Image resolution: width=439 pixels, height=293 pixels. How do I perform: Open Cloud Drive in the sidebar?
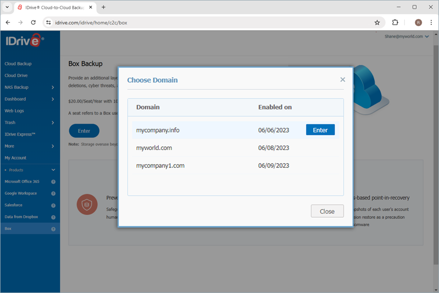pos(16,75)
